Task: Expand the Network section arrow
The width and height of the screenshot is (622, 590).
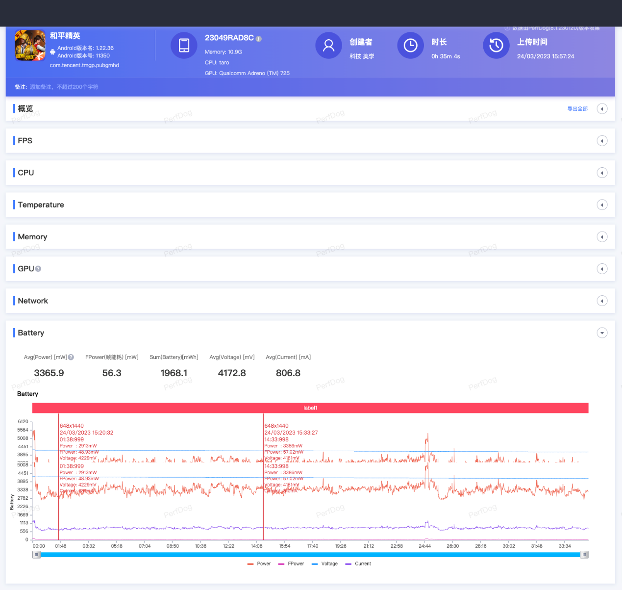Action: [602, 301]
